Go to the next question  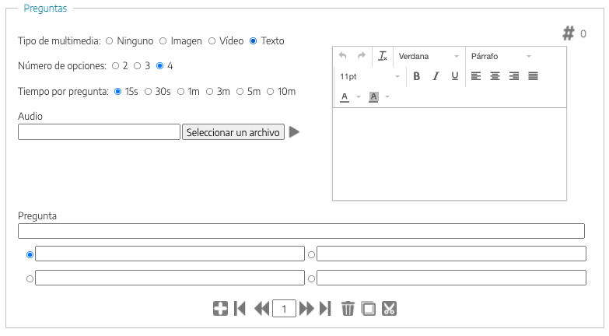tap(306, 309)
